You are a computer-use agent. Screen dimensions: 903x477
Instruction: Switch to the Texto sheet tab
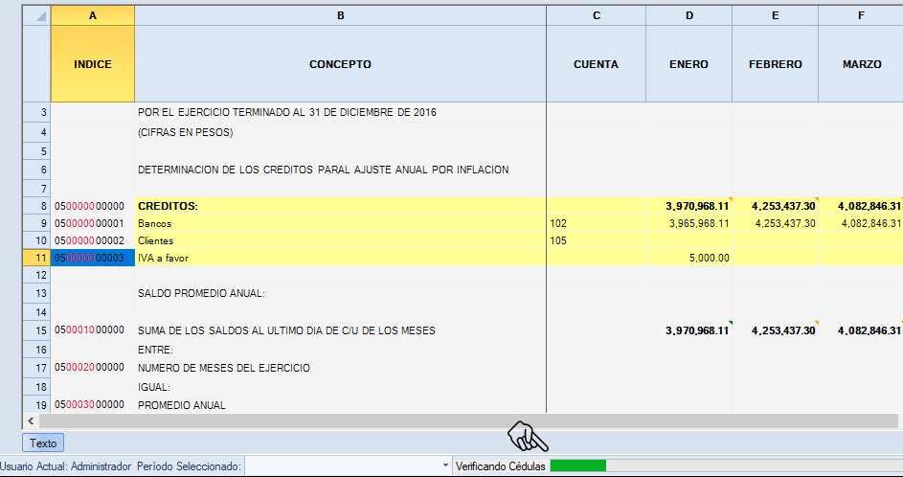click(43, 443)
